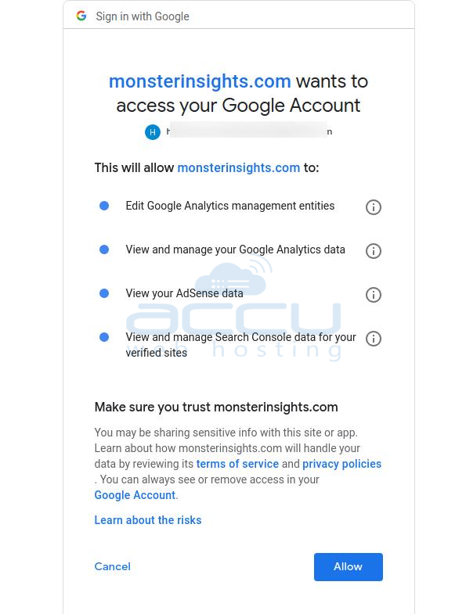Open the terms of service link
The width and height of the screenshot is (466, 614).
(237, 464)
